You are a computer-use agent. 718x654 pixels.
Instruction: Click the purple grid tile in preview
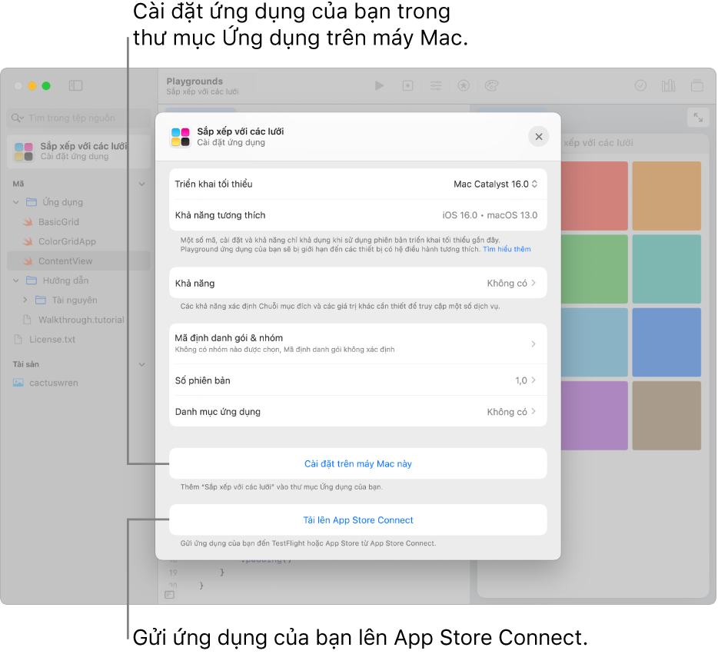click(x=594, y=416)
